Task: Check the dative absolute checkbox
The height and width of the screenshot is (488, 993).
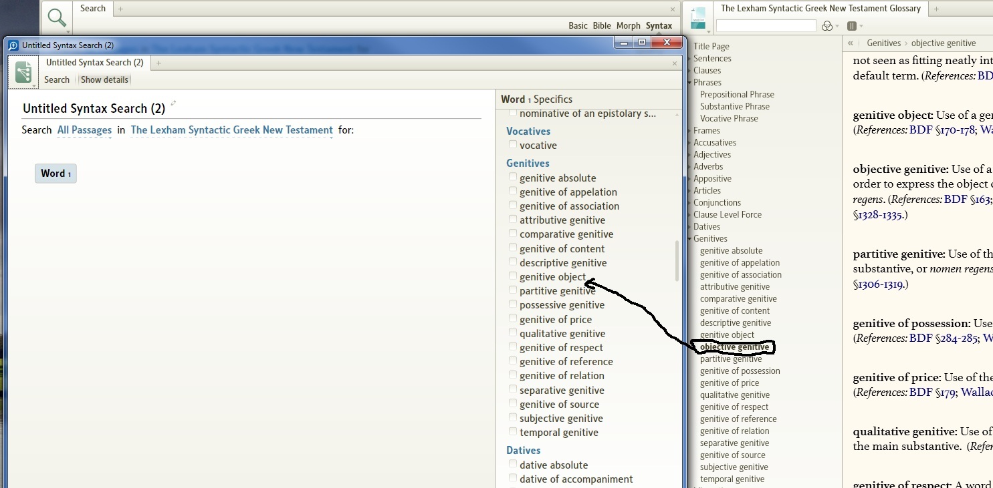Action: pyautogui.click(x=513, y=465)
